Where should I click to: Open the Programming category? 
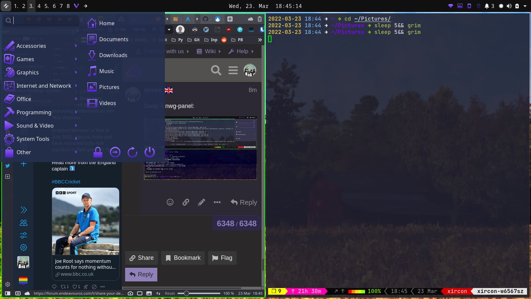(40, 112)
